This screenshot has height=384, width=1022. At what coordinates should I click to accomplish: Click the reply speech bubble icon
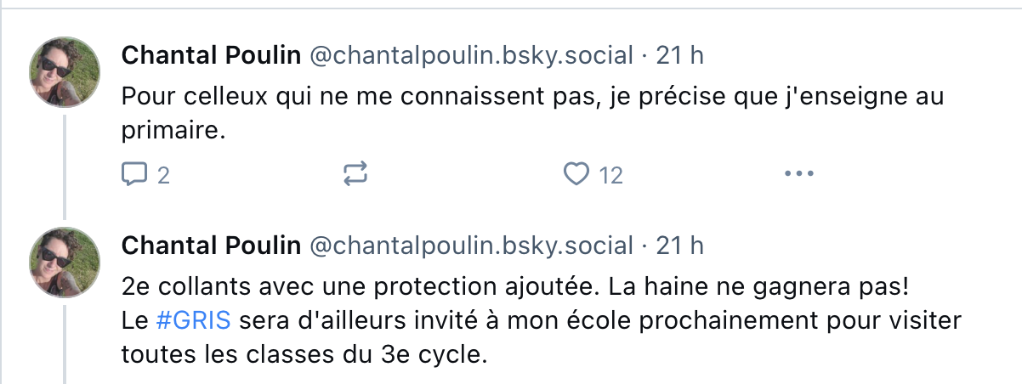click(x=134, y=175)
